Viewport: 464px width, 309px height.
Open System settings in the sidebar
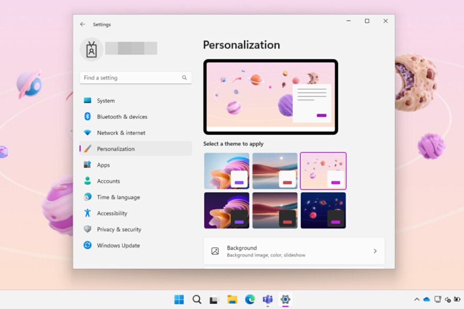coord(106,100)
